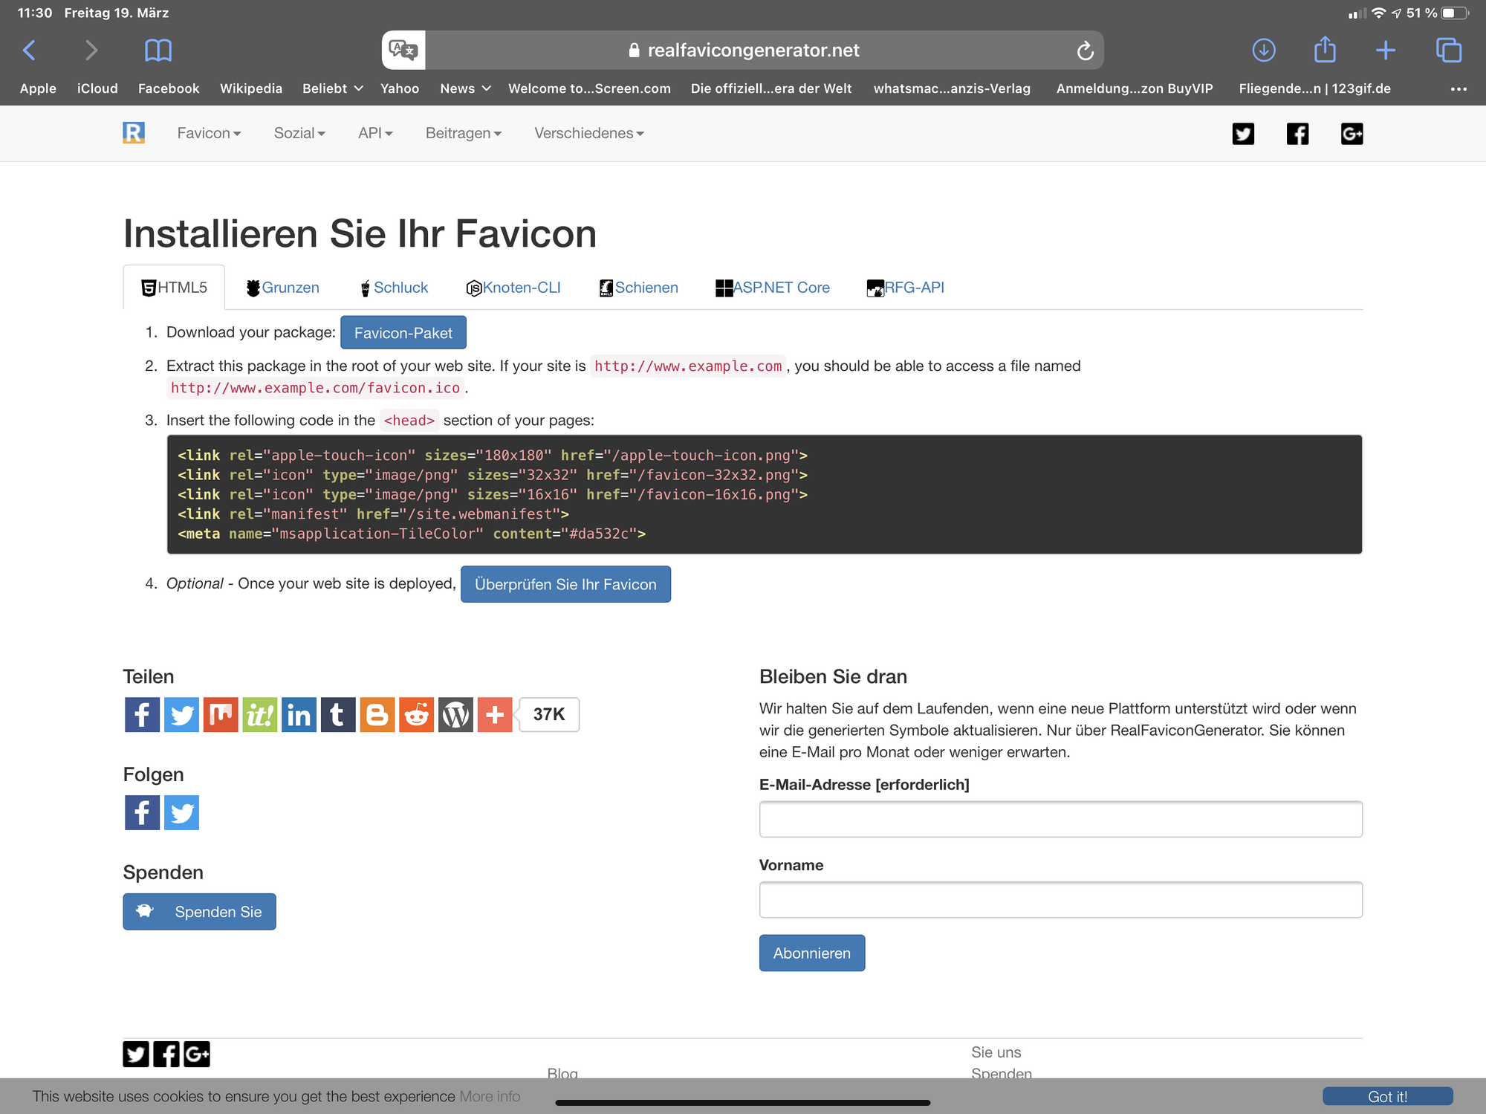Image resolution: width=1486 pixels, height=1114 pixels.
Task: Share on Reddit in Teilen row
Action: click(417, 715)
